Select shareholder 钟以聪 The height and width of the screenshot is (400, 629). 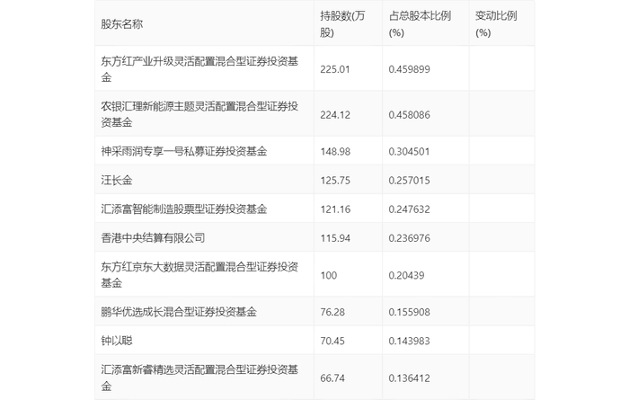coord(116,341)
